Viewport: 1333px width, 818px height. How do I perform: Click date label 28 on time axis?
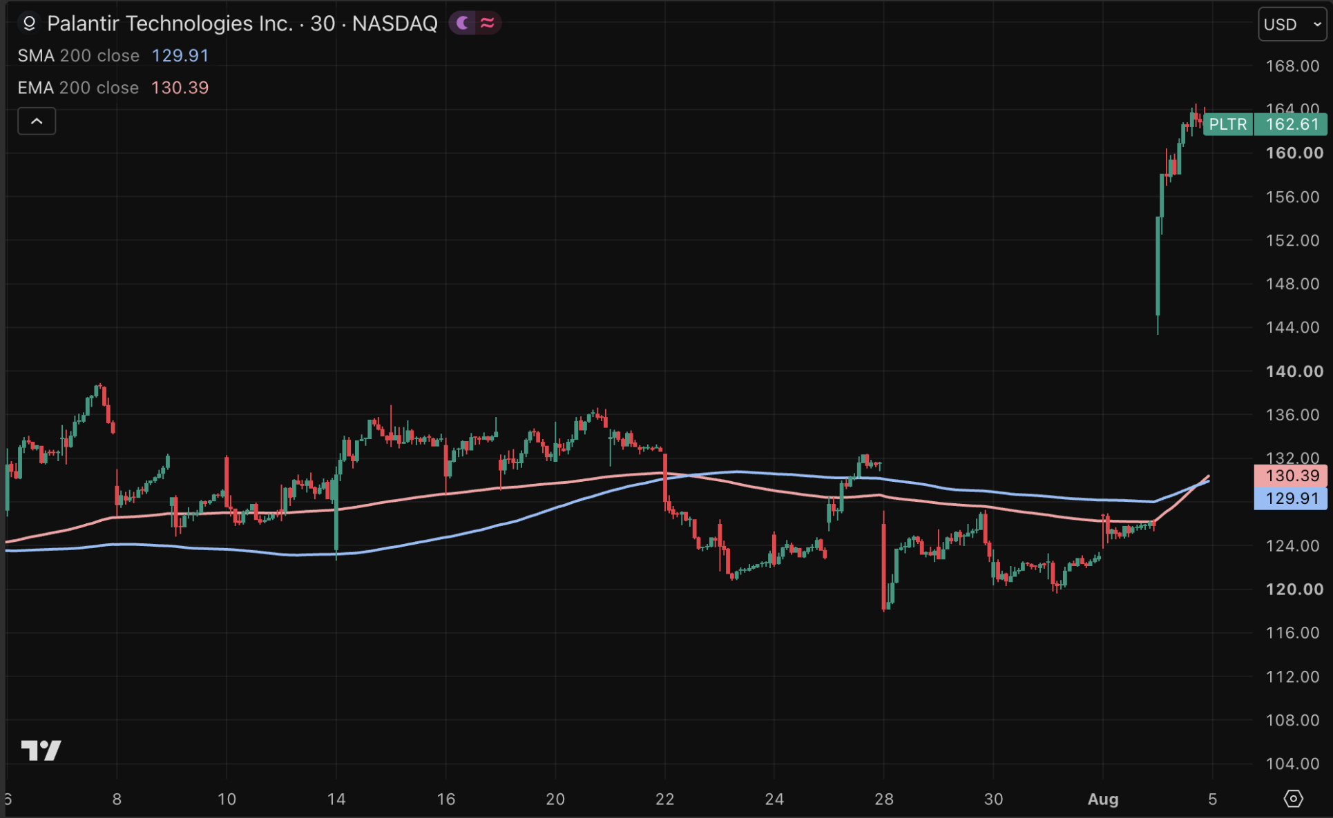(884, 799)
